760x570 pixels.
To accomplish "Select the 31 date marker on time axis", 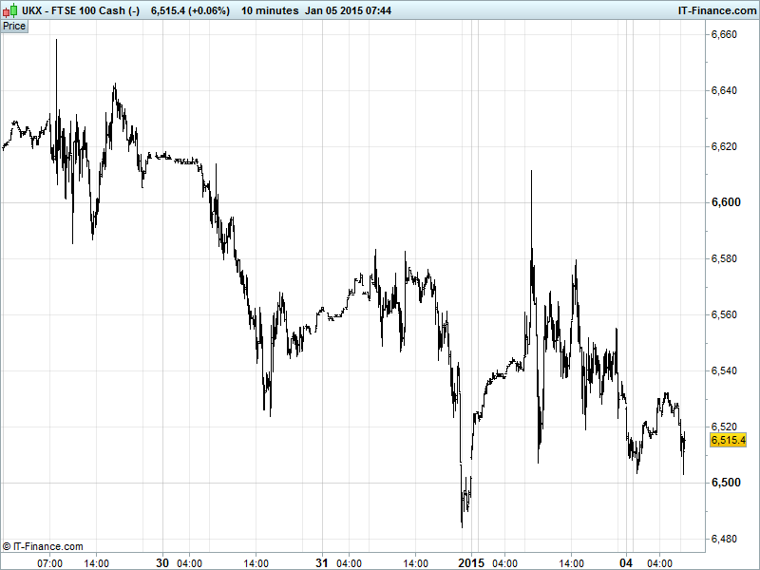I will pos(321,562).
